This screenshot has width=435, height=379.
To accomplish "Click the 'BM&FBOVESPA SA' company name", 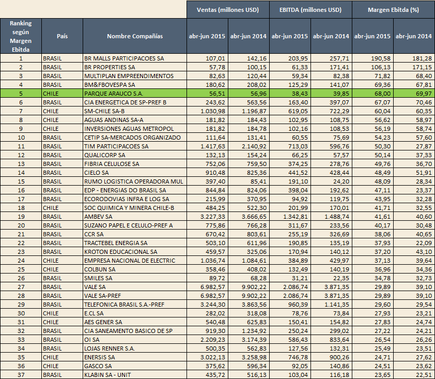I will click(110, 85).
